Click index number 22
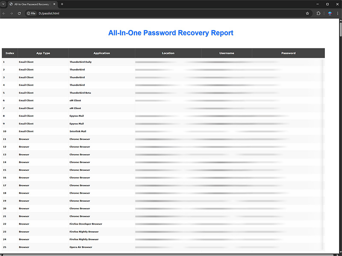This screenshot has height=256, width=342. 5,224
